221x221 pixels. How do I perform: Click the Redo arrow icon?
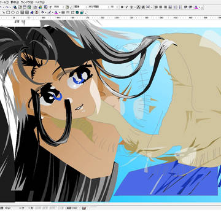(7, 7)
